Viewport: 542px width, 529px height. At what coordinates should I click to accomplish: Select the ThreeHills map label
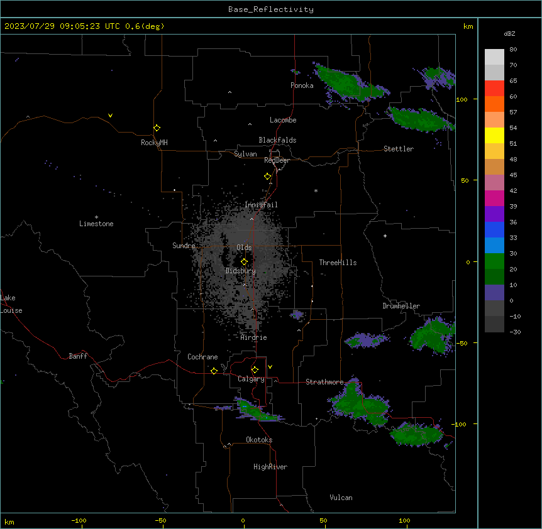point(338,263)
